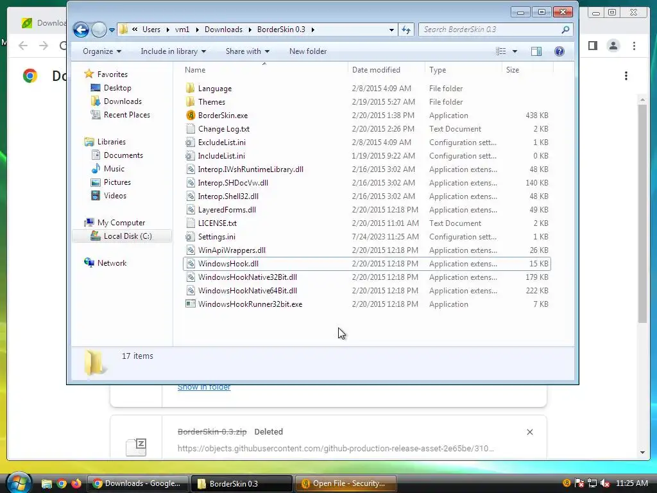Select the Settings.ini file icon
Image resolution: width=657 pixels, height=493 pixels.
(x=190, y=236)
